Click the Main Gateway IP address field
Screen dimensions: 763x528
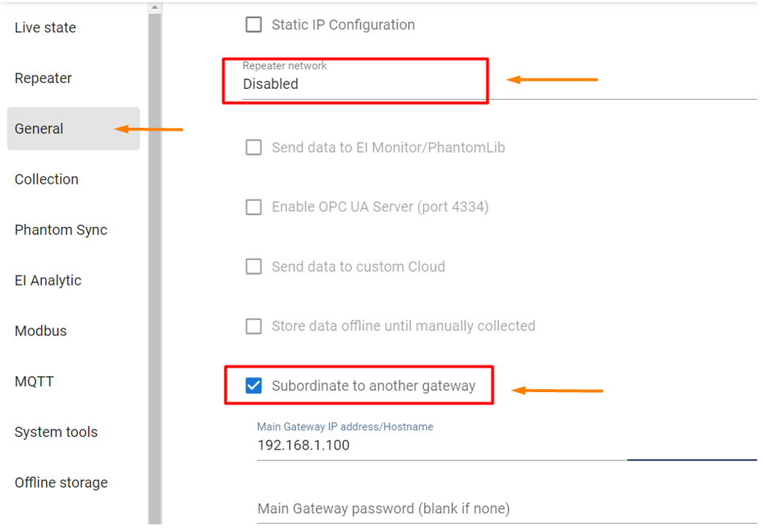[441, 446]
